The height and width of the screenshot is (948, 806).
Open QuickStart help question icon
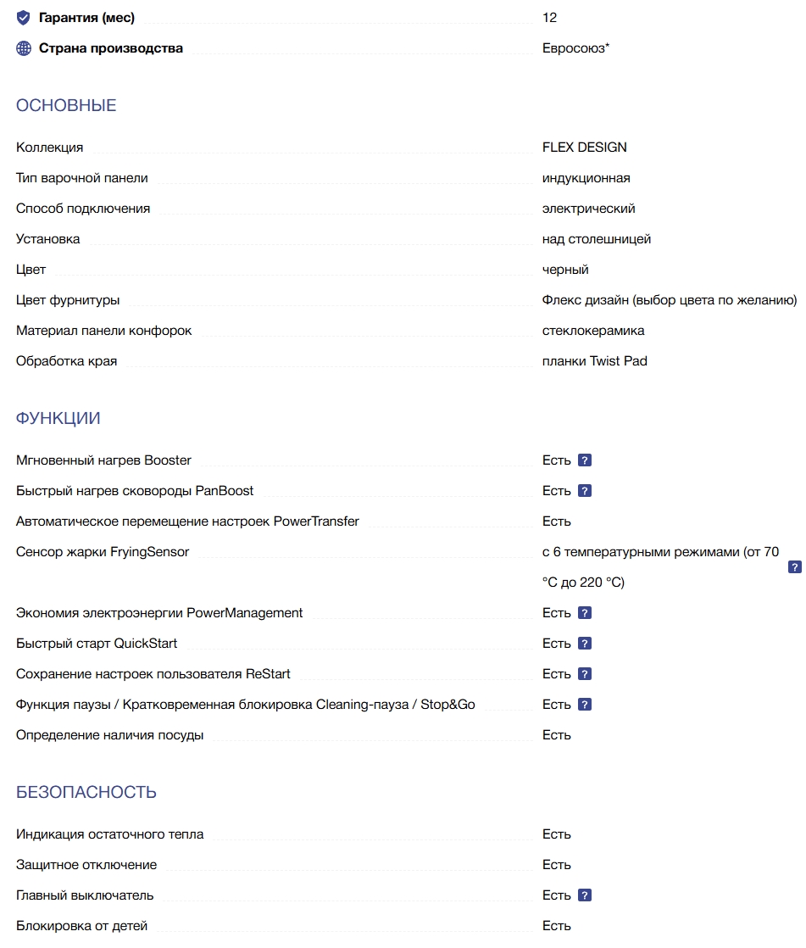pyautogui.click(x=584, y=644)
